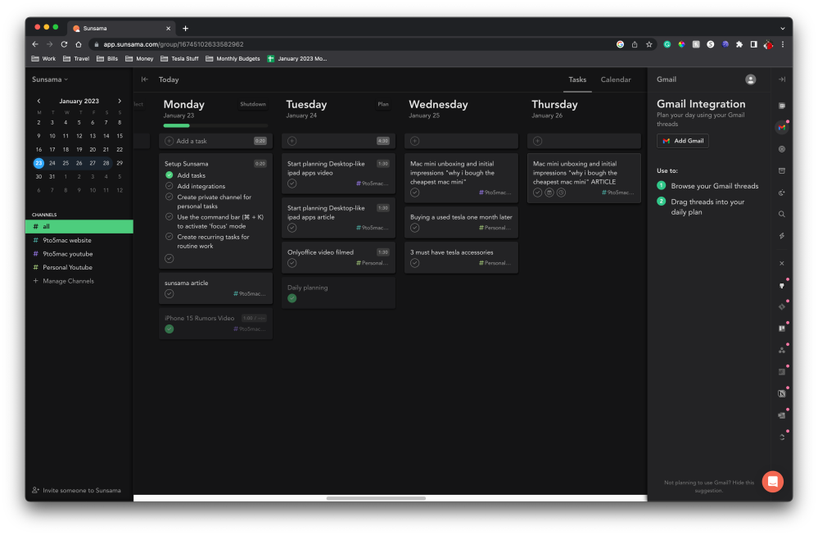The height and width of the screenshot is (535, 818).
Task: Open the Intercom chat bubble
Action: pyautogui.click(x=772, y=482)
